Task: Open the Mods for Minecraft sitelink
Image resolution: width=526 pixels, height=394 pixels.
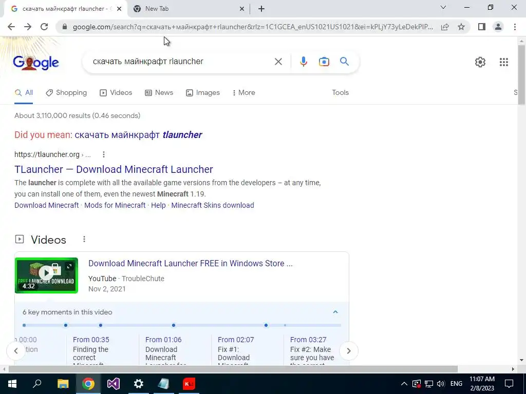Action: tap(115, 205)
